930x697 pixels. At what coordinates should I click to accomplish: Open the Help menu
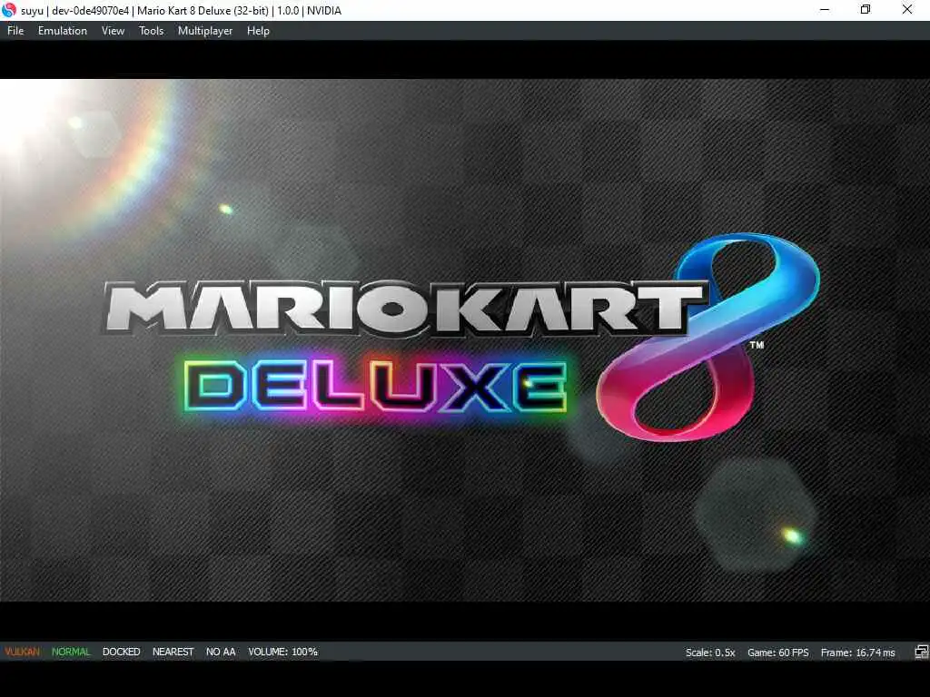tap(258, 31)
